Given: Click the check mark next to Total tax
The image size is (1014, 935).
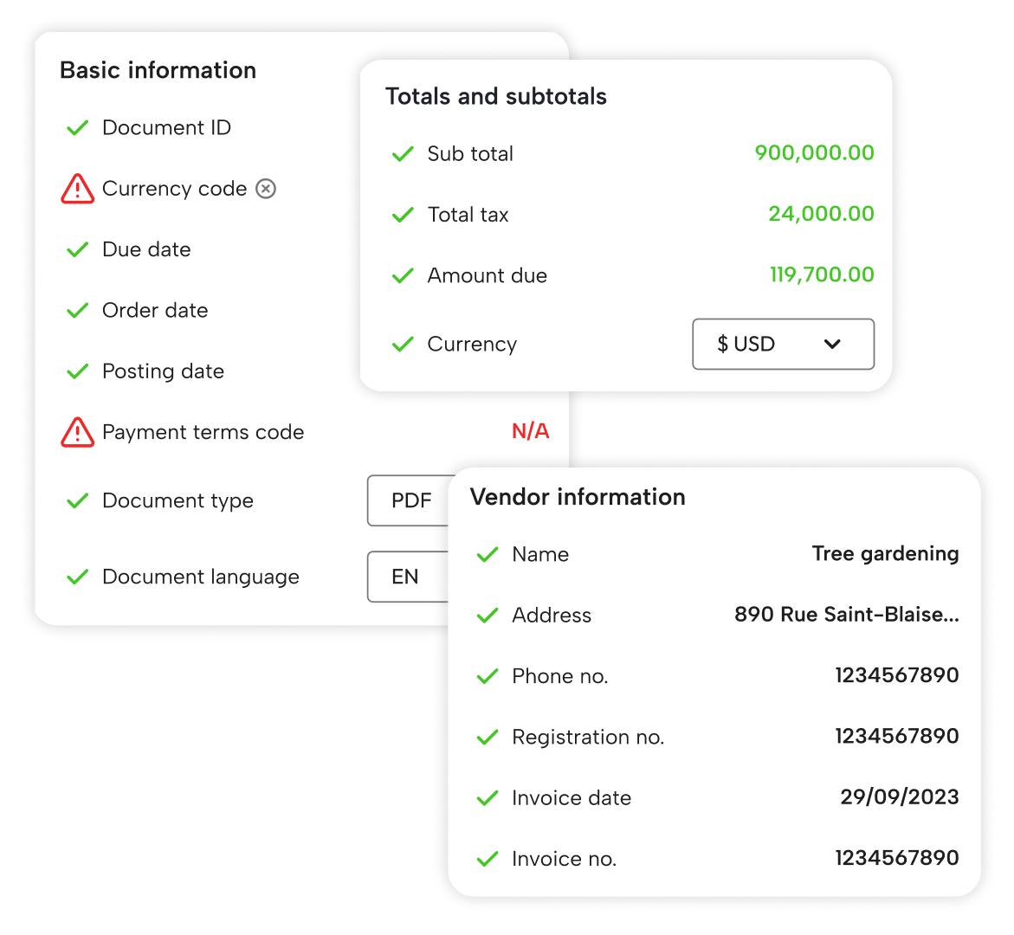Looking at the screenshot, I should (x=403, y=215).
